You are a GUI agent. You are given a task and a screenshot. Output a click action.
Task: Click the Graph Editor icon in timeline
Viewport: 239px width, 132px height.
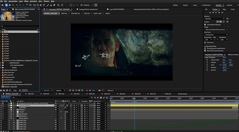point(107,98)
